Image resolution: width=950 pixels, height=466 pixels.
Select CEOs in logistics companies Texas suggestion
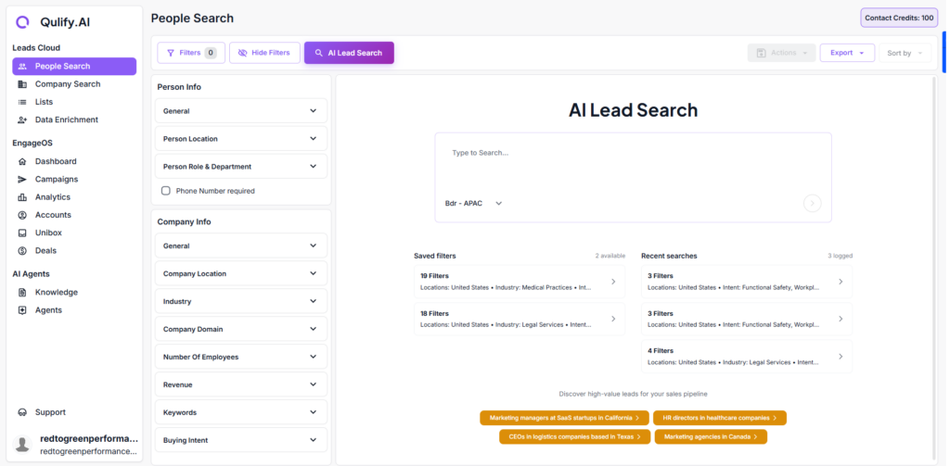pyautogui.click(x=574, y=437)
